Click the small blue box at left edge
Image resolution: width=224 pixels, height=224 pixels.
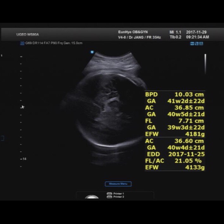pyautogui.click(x=2, y=138)
